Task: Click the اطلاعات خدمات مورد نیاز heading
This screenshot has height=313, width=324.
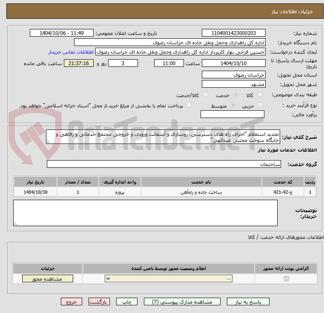Action: (287, 150)
